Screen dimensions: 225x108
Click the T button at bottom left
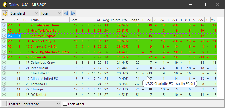[4, 104]
